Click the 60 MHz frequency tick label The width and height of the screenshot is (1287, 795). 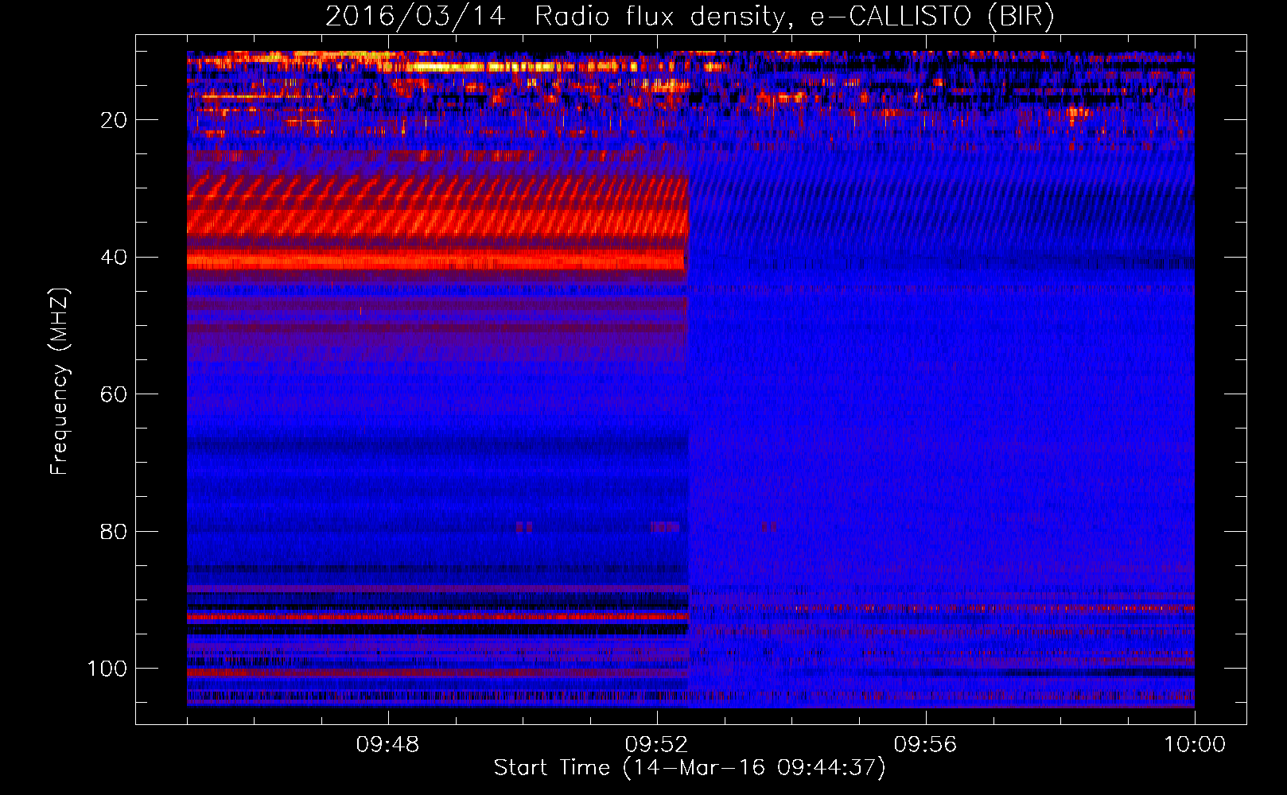tap(114, 394)
